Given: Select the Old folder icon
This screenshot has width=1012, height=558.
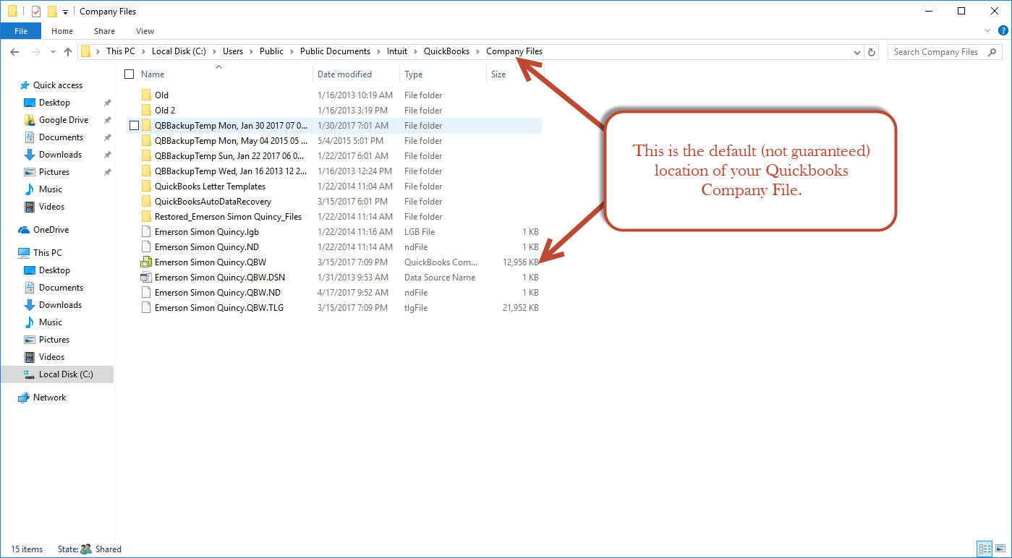Looking at the screenshot, I should tap(146, 95).
